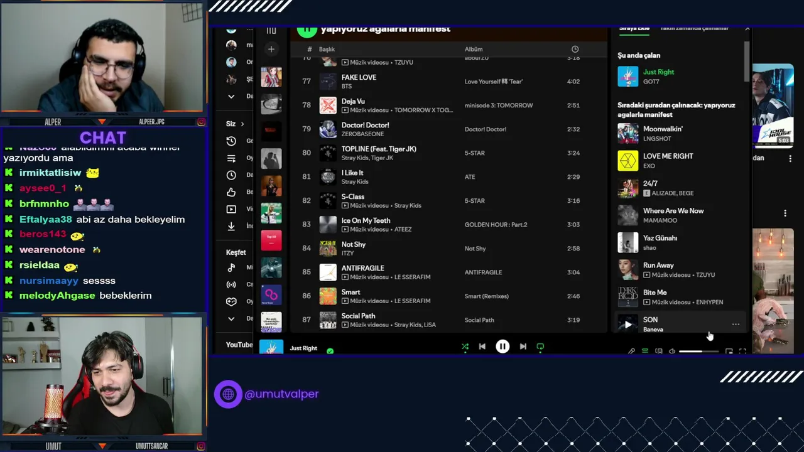
Task: Expand more subscriptions with chevron above Siz
Action: [x=231, y=96]
